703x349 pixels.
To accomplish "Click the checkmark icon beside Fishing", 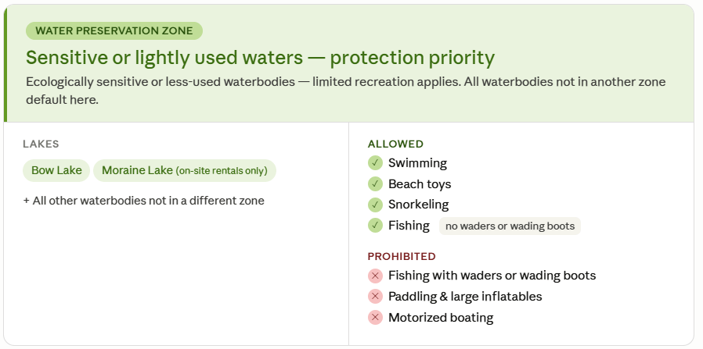I will click(375, 226).
